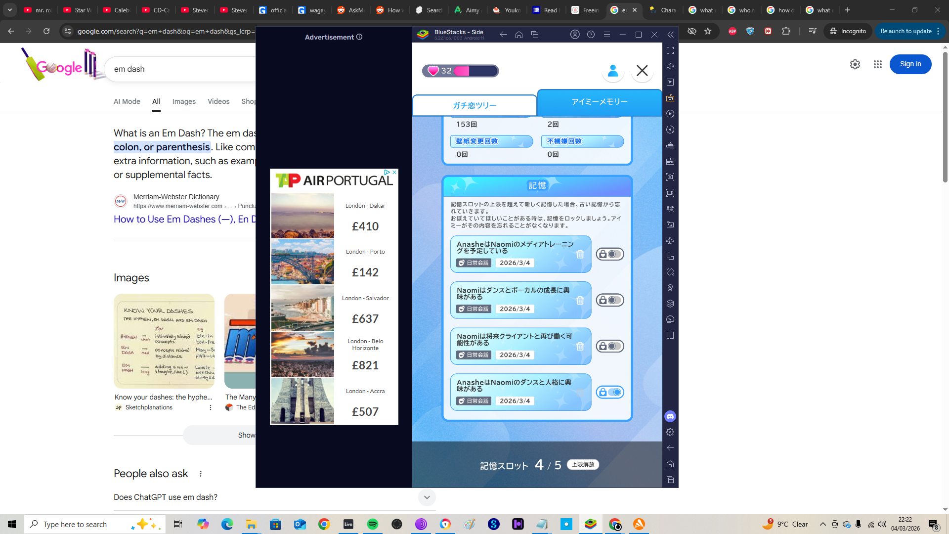Switch to AI Mode search tab
This screenshot has height=534, width=949.
127,101
